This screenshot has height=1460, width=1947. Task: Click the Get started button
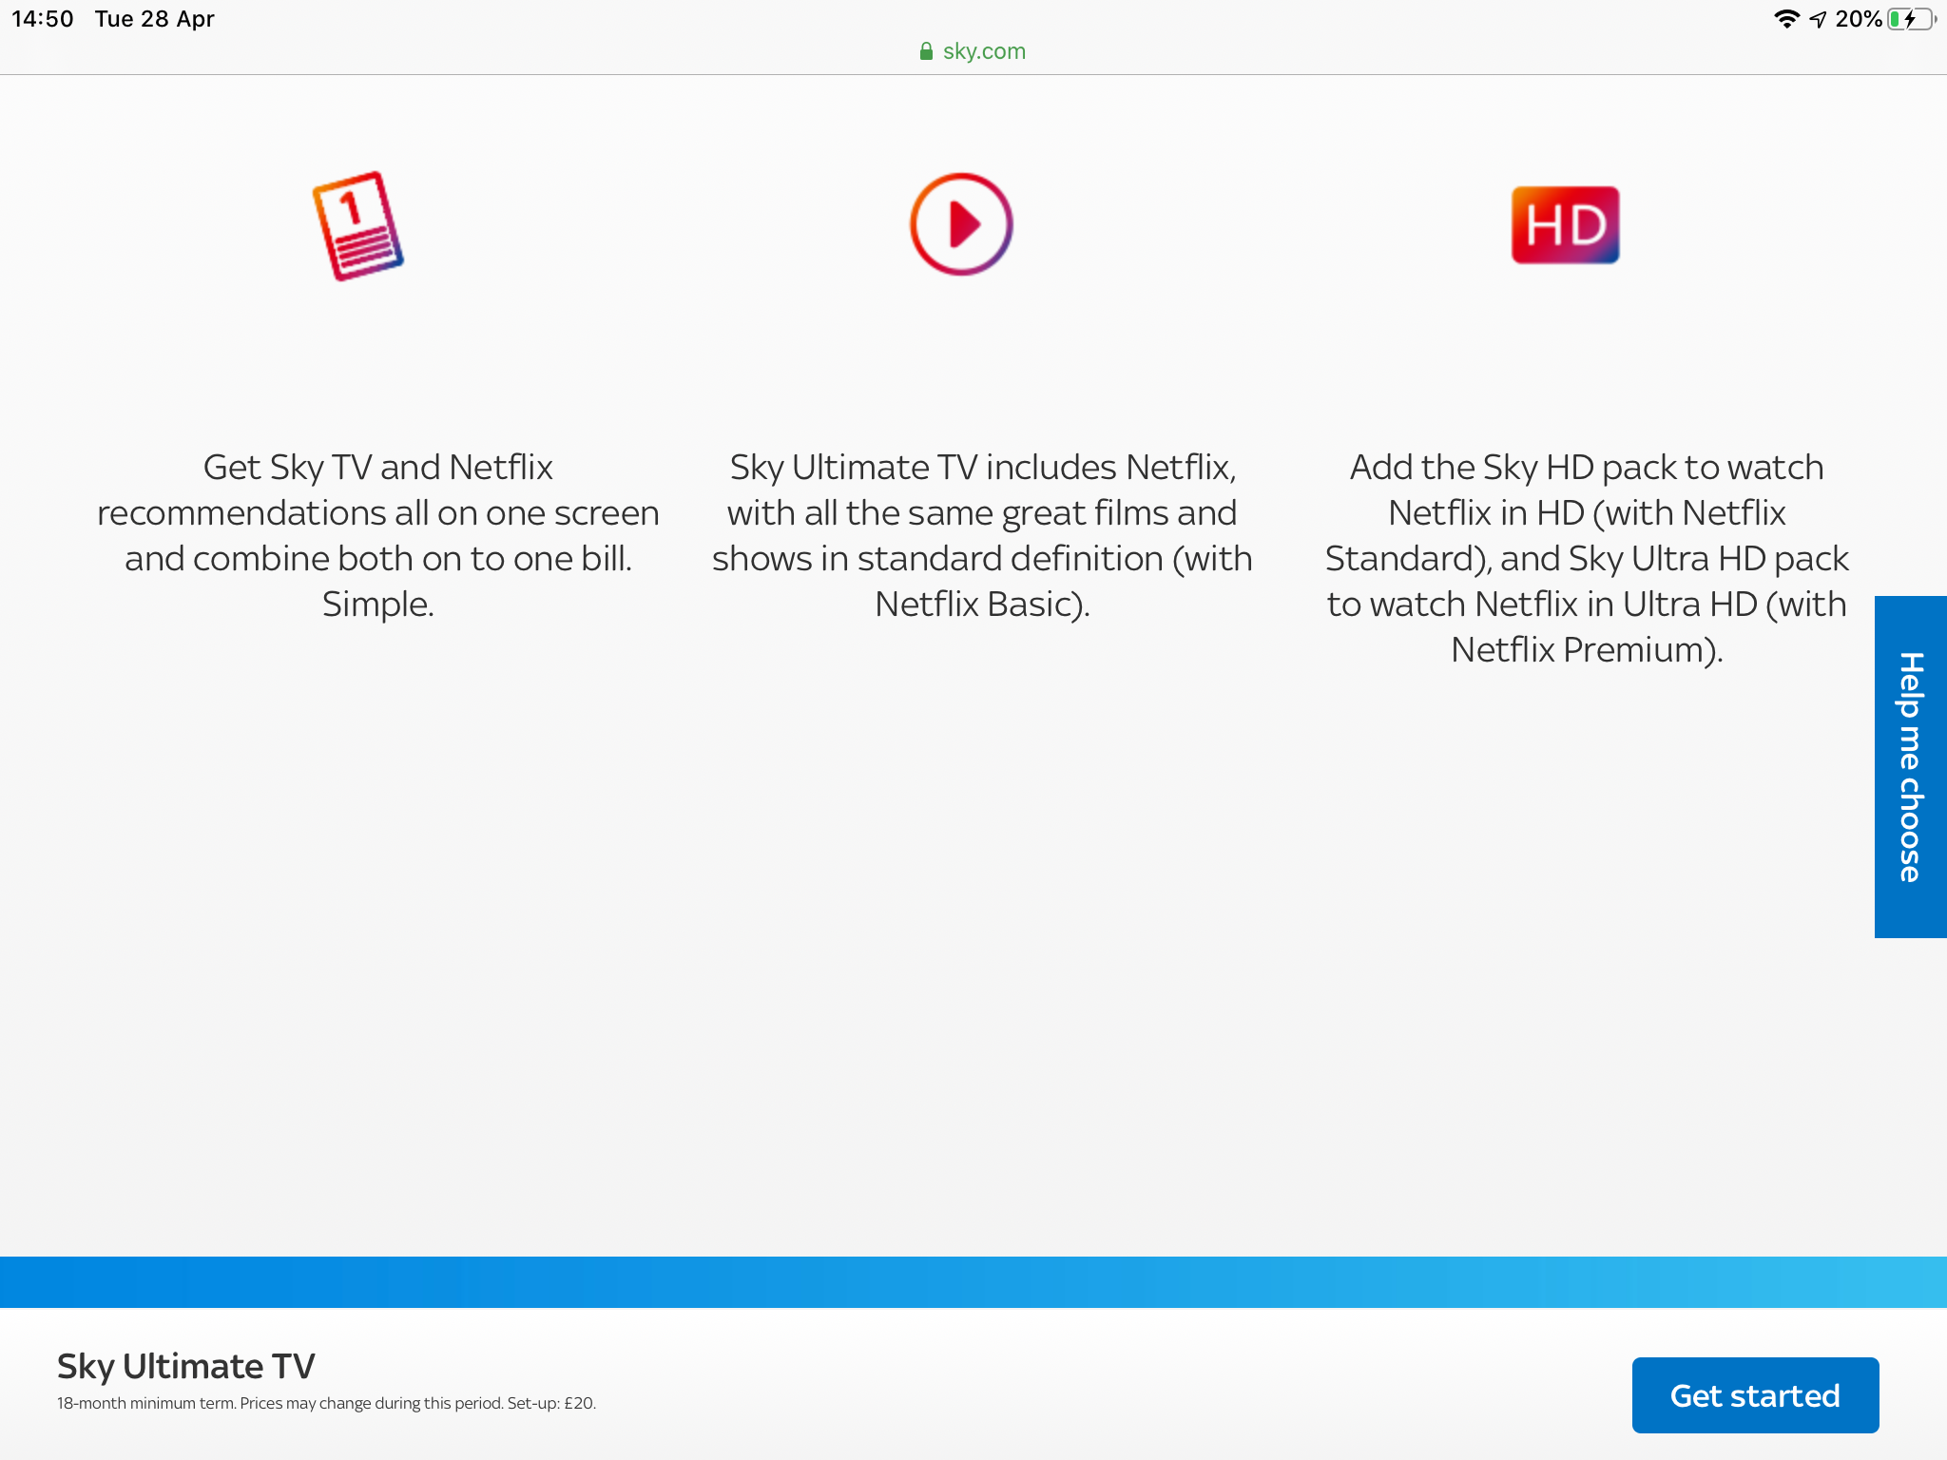[x=1755, y=1394]
